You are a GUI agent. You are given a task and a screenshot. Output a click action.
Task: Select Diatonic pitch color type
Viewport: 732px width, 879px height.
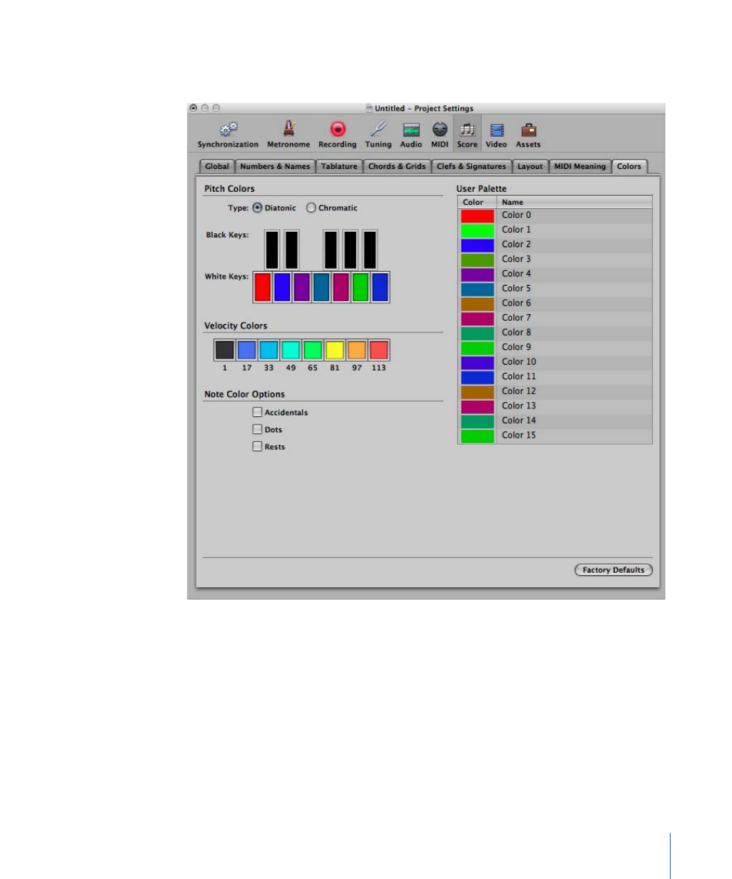(257, 207)
